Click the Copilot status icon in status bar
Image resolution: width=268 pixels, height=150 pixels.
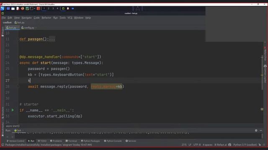(230, 145)
